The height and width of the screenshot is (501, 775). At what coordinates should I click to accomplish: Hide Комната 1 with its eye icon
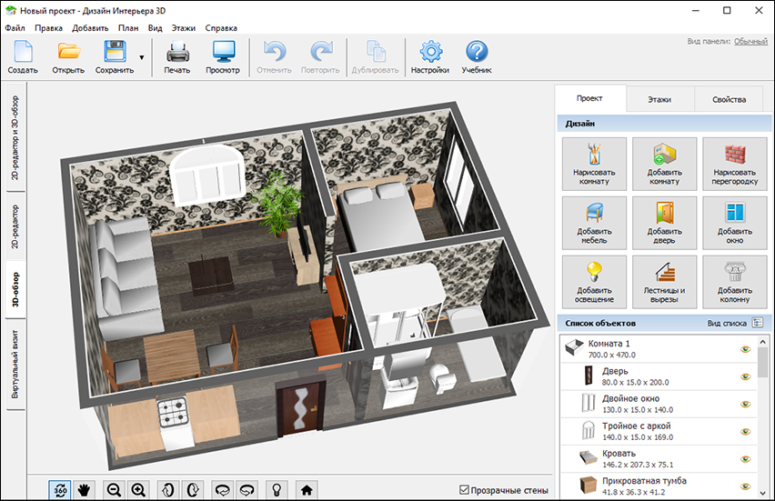click(745, 349)
